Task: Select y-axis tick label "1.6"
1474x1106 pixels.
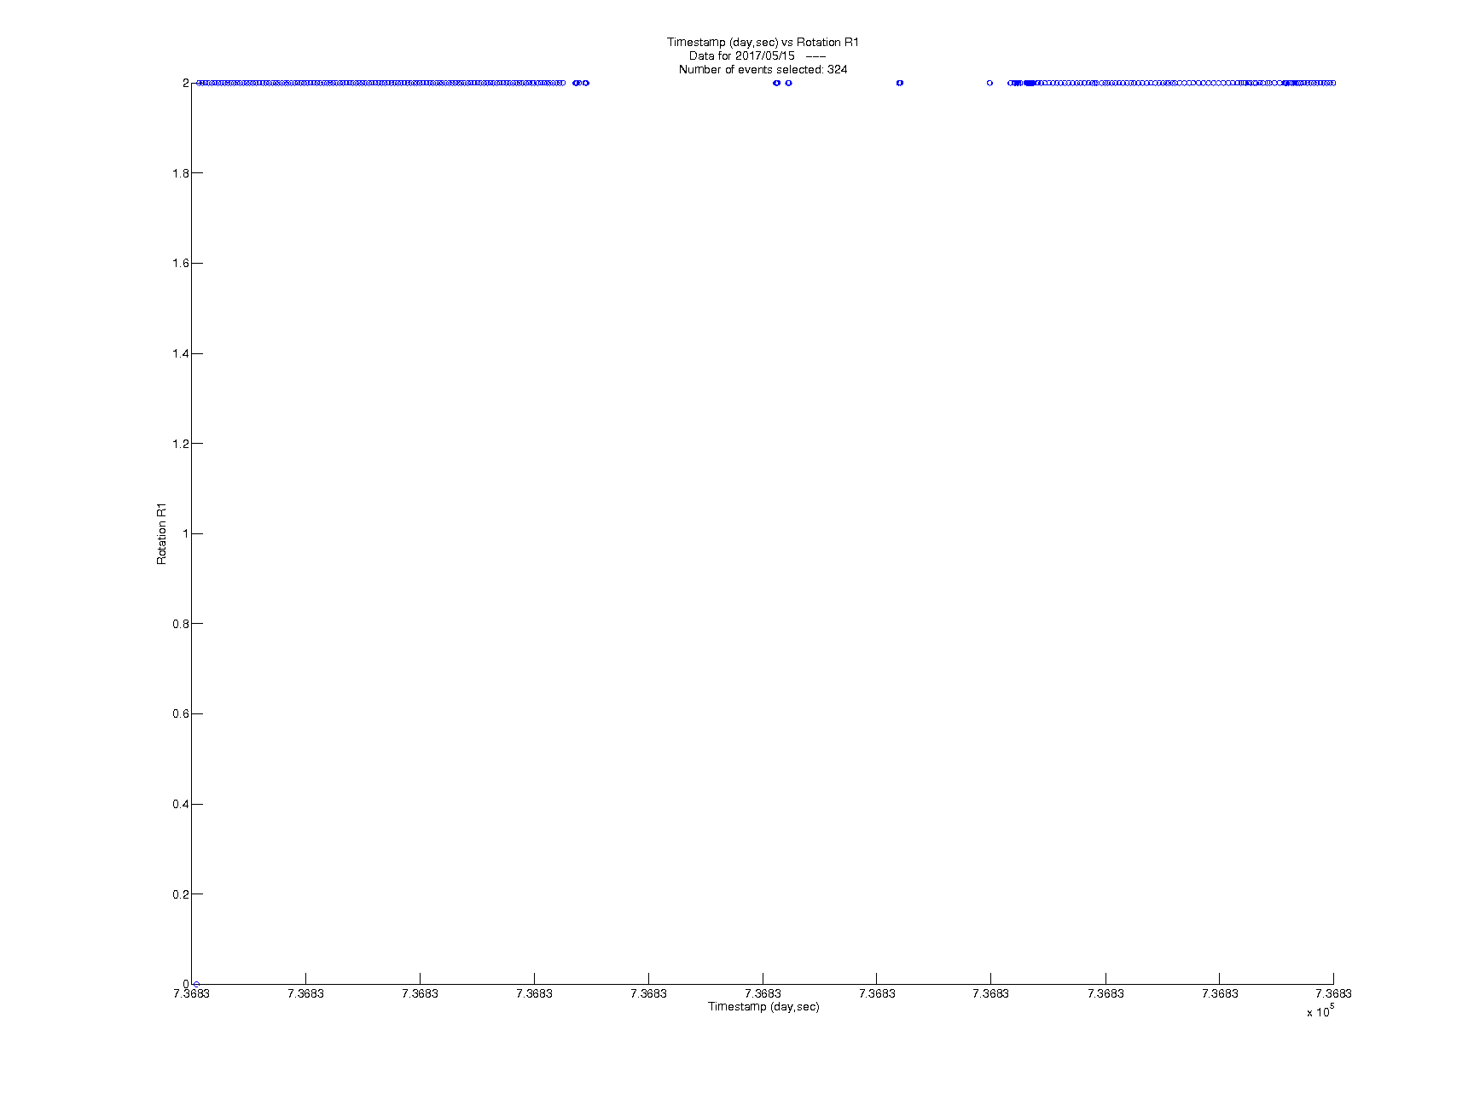Action: coord(180,264)
